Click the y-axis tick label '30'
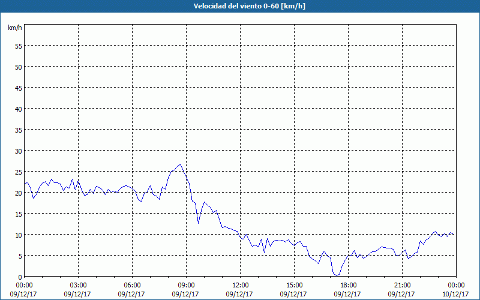The image size is (480, 300). [19, 151]
